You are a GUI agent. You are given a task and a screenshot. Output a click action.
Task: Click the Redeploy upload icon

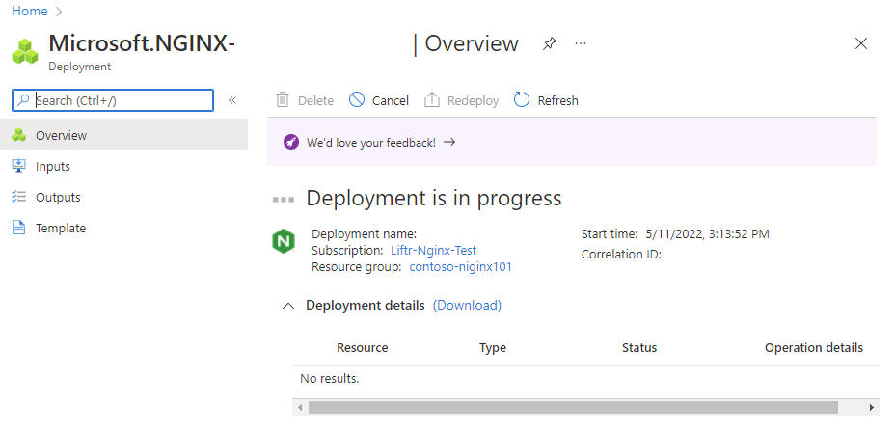coord(431,100)
